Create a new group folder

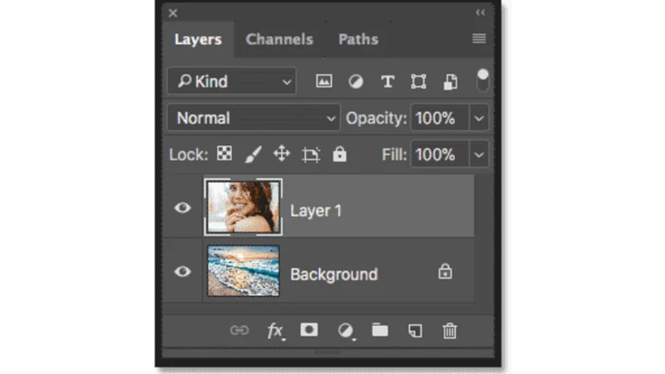pyautogui.click(x=380, y=329)
